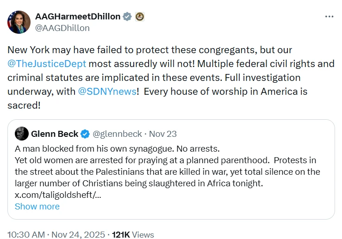Screen dimensions: 342x239
Task: Click the verified checkmark beside AAGHarmeetDhillon
Action: click(x=128, y=17)
